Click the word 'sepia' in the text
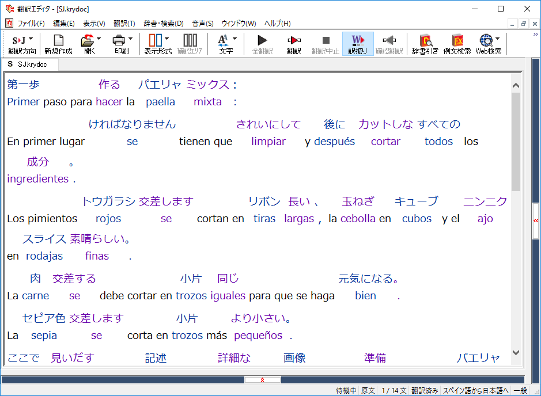The width and height of the screenshot is (541, 396). point(44,336)
